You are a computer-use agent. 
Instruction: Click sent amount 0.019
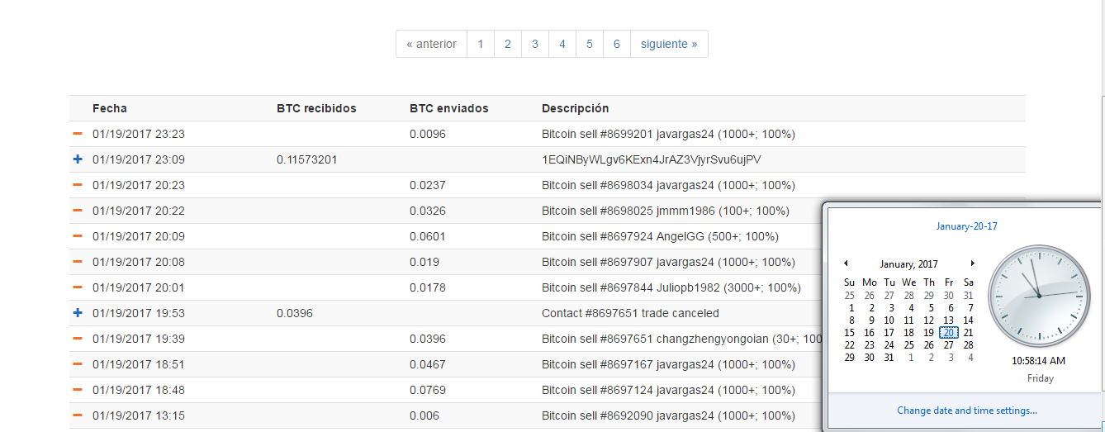[x=424, y=262]
